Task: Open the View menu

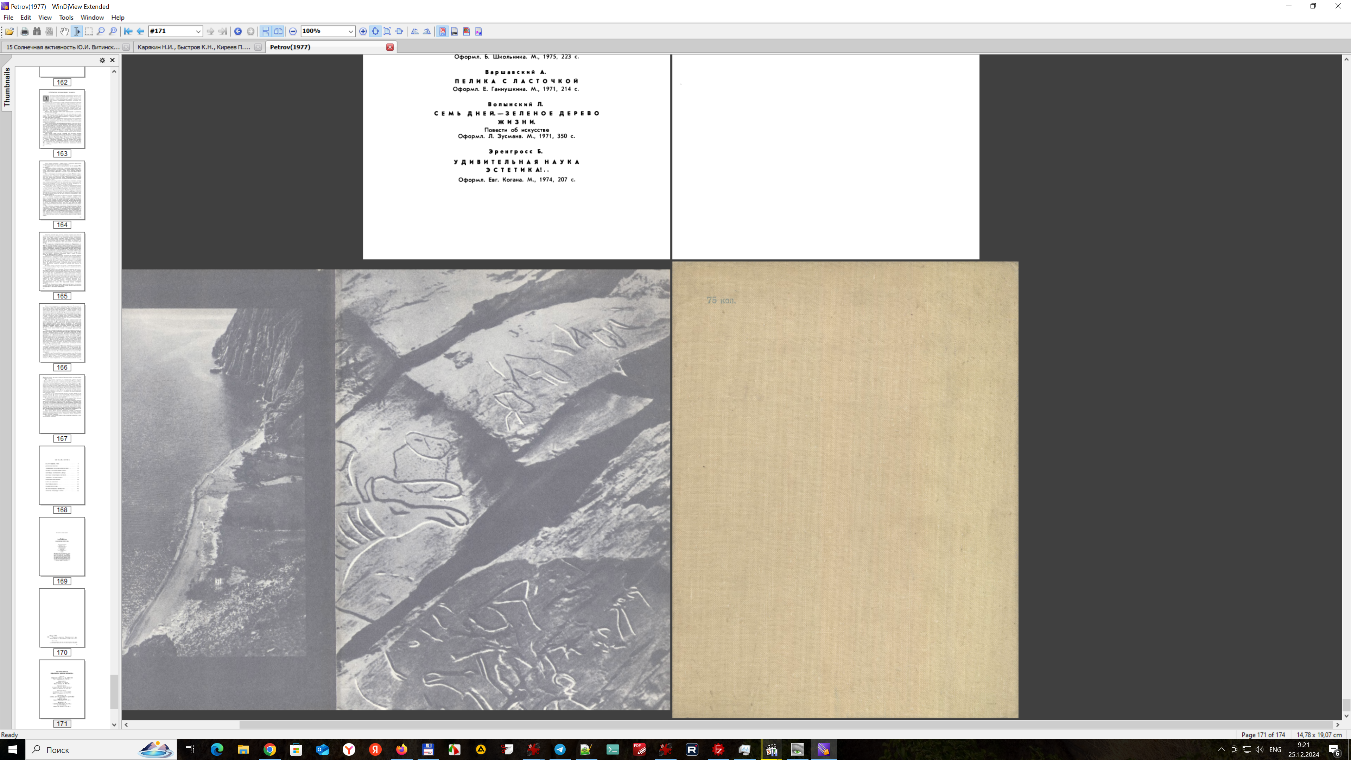Action: point(45,17)
